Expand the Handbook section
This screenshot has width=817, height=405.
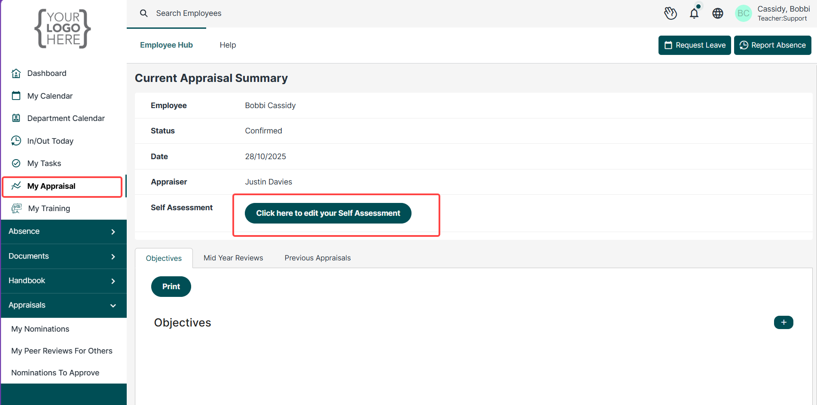pyautogui.click(x=64, y=281)
